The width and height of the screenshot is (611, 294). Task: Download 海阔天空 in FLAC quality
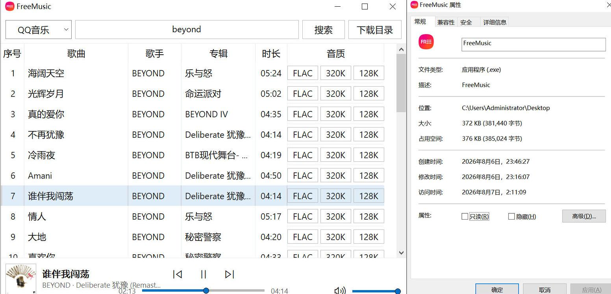pyautogui.click(x=303, y=73)
